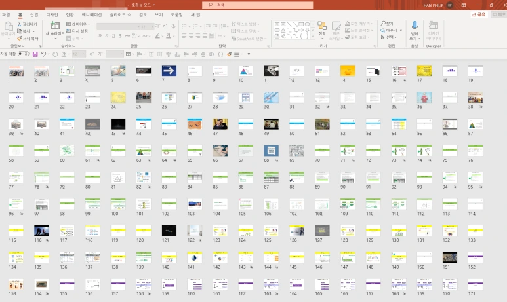507x302 pixels.
Task: Switch to the Animations (애니메이션) tab
Action: pyautogui.click(x=92, y=15)
